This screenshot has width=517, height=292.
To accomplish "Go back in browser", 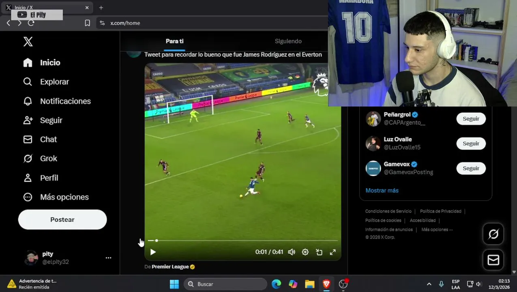I will [8, 23].
